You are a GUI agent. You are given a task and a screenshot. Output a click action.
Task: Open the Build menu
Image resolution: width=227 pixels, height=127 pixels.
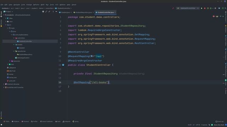[x=43, y=5]
